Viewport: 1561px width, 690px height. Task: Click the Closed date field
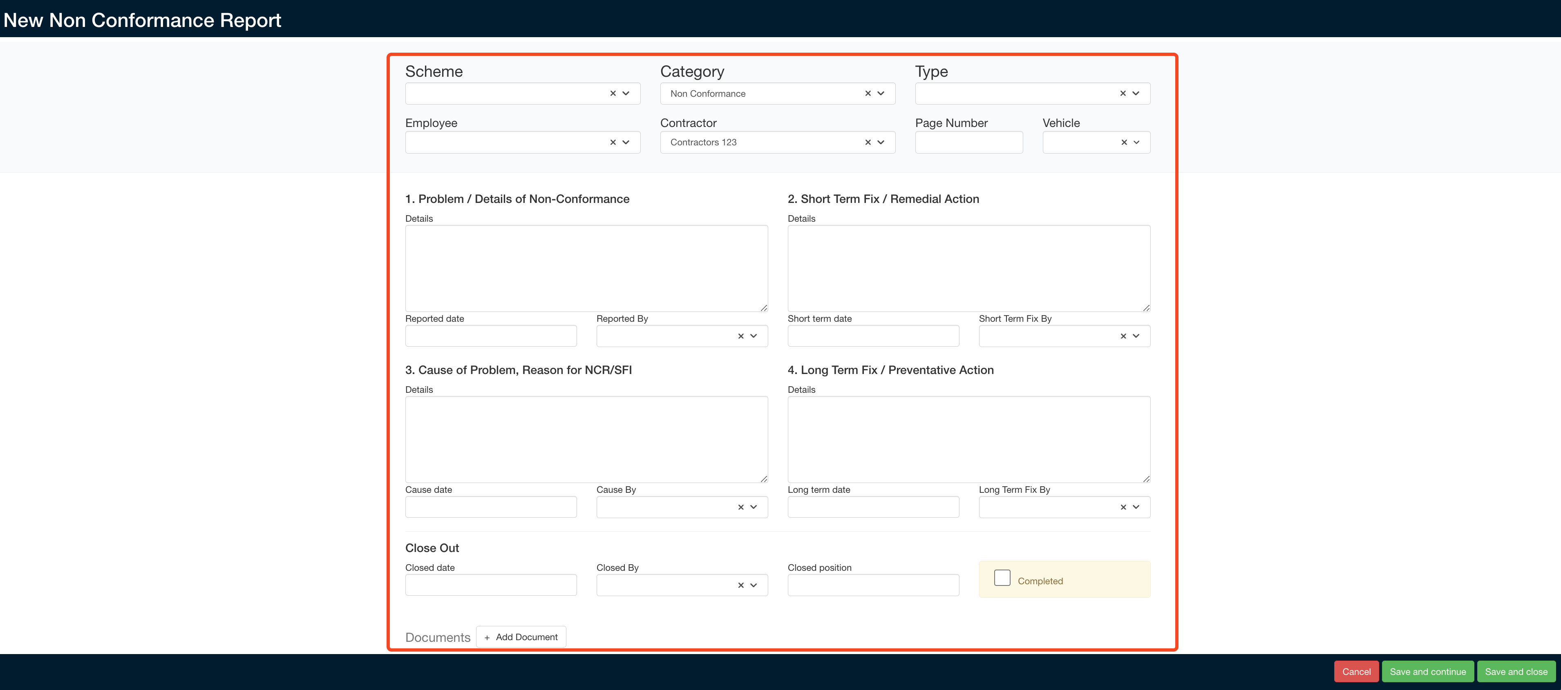click(x=491, y=585)
